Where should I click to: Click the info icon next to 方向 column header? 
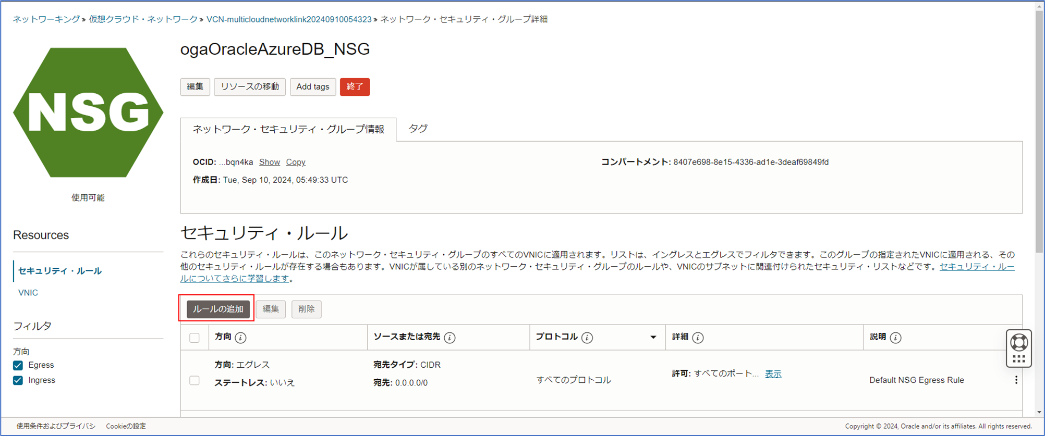point(240,338)
